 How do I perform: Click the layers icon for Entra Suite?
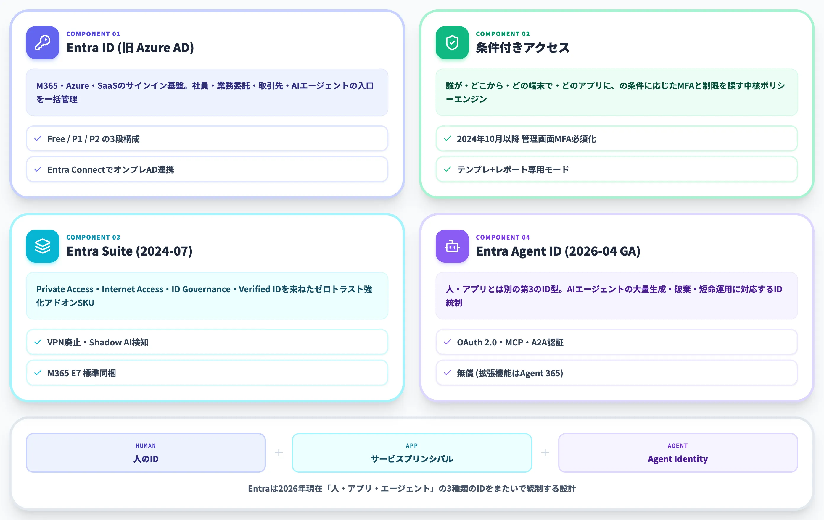click(42, 246)
